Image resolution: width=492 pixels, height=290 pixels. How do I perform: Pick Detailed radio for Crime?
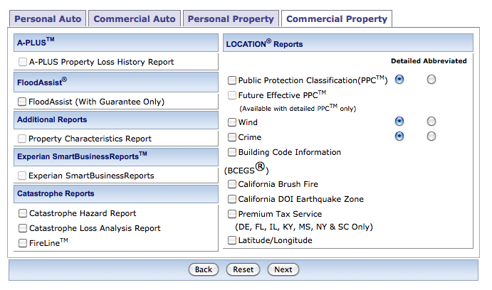399,136
